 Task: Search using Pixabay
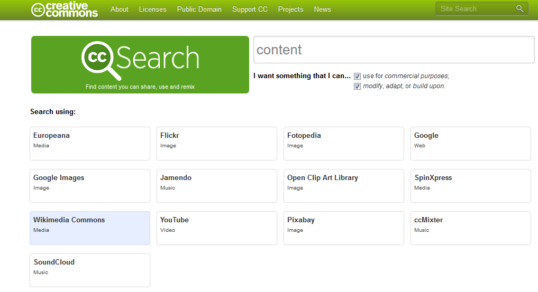pos(344,228)
